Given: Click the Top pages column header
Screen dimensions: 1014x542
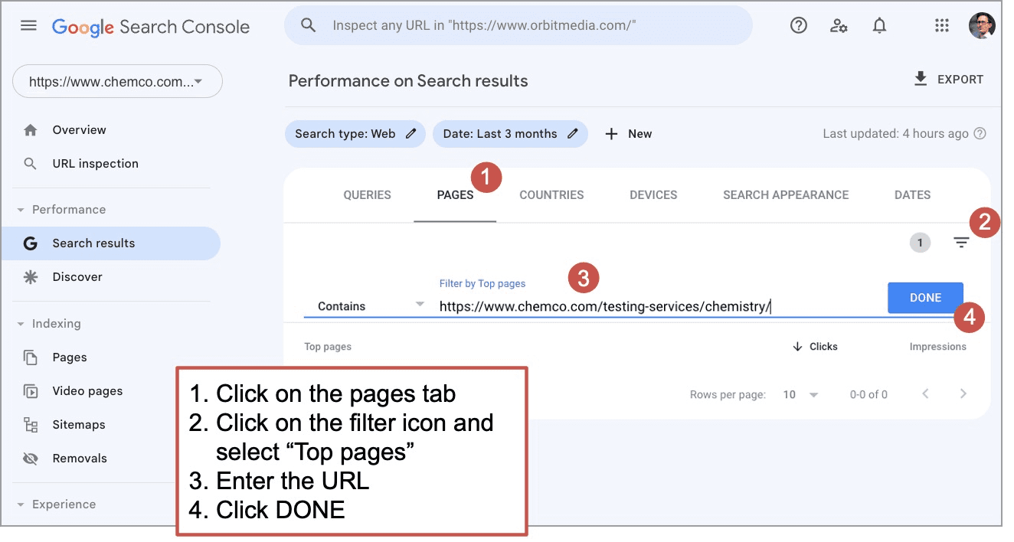Looking at the screenshot, I should click(328, 347).
